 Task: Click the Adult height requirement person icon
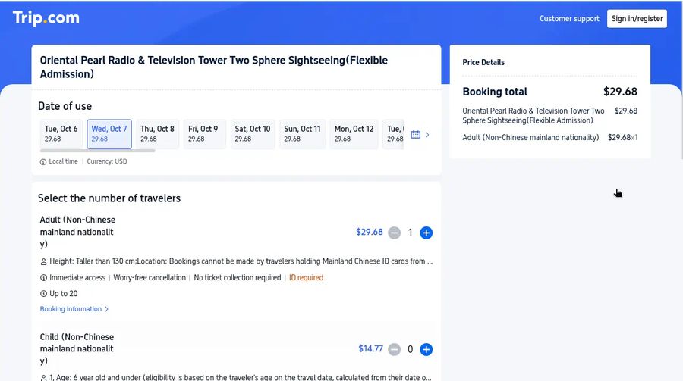[x=43, y=261]
